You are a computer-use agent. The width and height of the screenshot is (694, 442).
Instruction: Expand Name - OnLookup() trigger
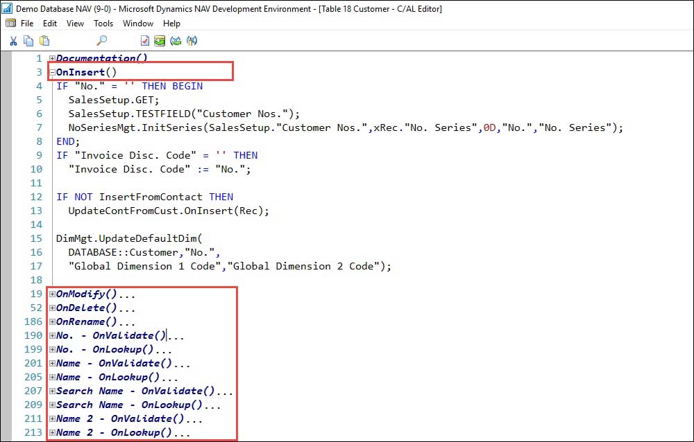[x=52, y=378]
